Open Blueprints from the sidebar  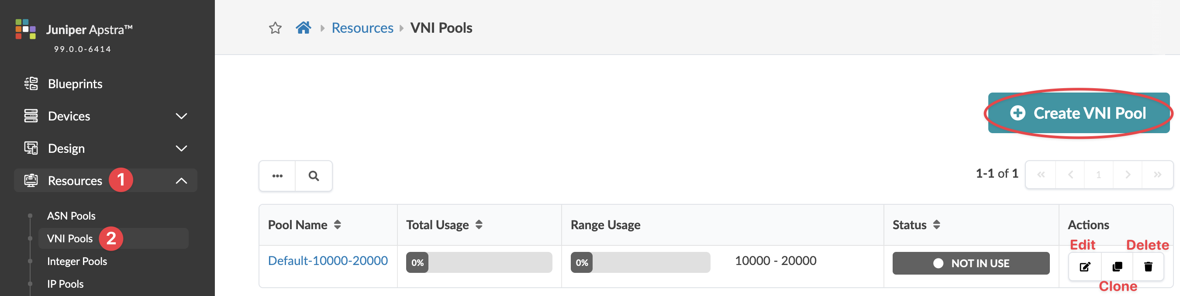[75, 84]
